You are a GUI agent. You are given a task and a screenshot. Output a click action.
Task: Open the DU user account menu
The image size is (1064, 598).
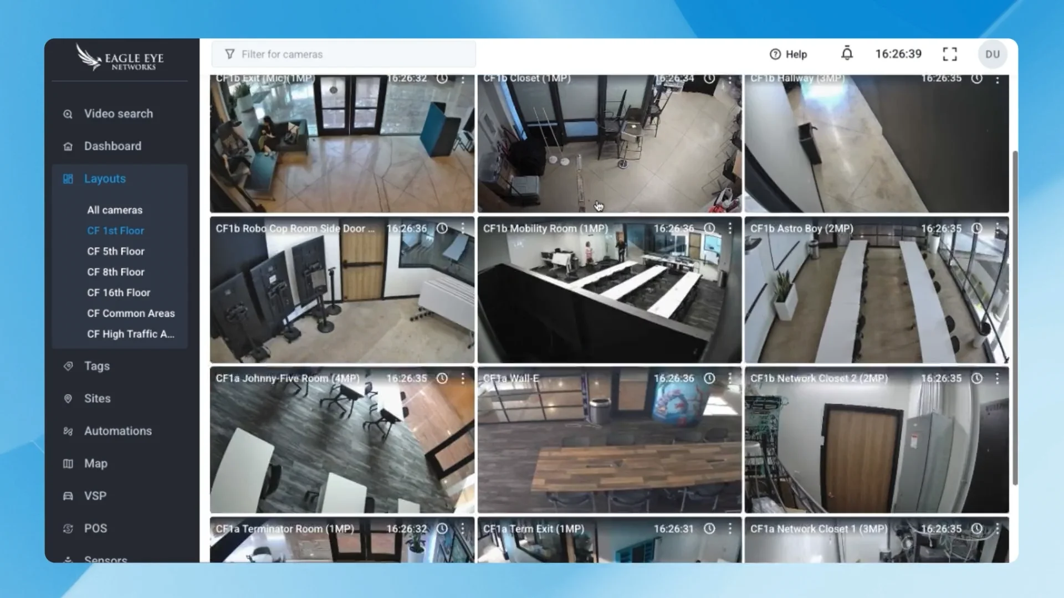tap(993, 54)
